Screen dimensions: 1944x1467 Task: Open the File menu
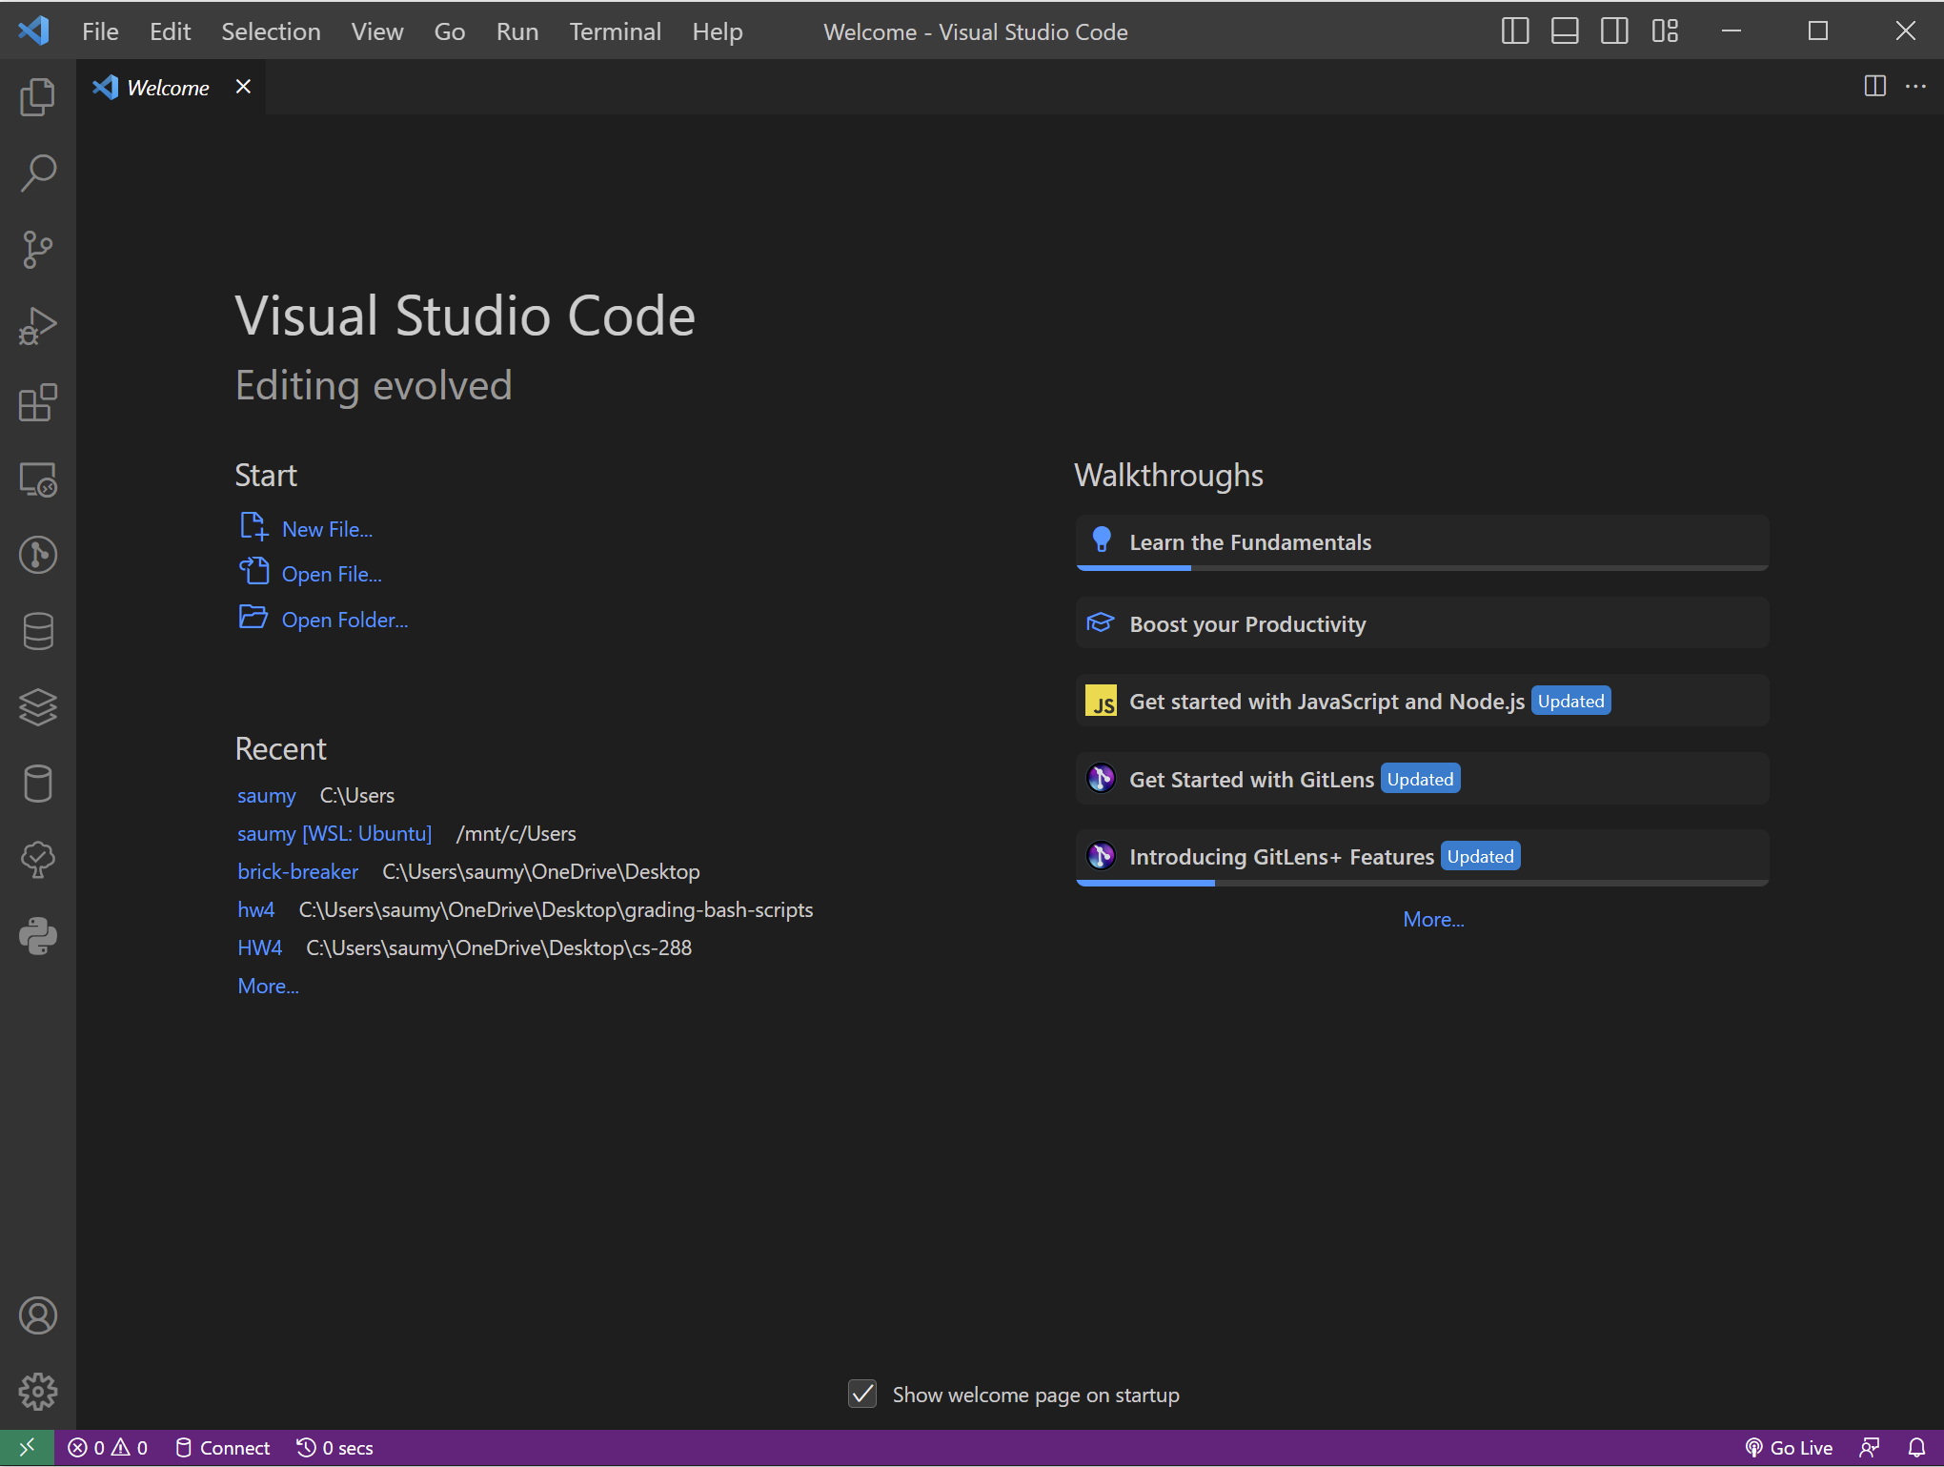100,31
